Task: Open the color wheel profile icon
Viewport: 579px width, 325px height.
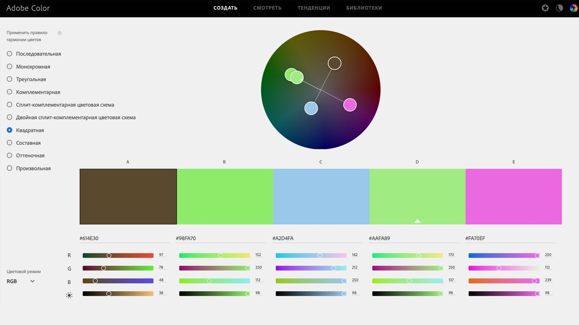Action: [x=573, y=8]
